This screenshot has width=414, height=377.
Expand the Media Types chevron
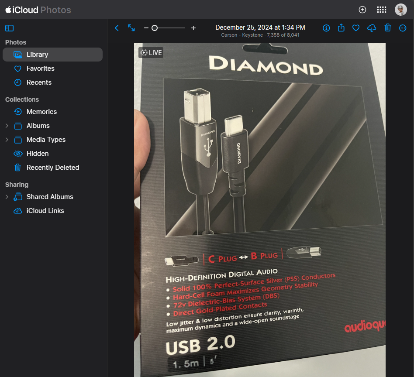coord(7,140)
